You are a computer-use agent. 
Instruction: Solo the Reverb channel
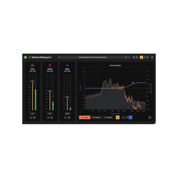point(48,117)
